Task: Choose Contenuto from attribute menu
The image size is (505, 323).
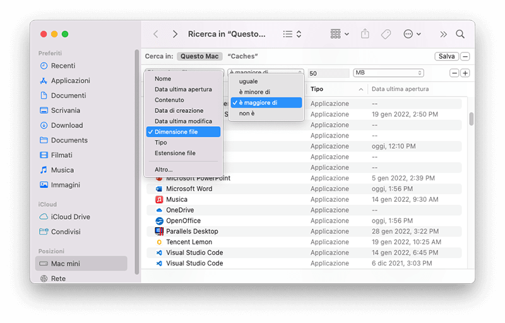Action: 183,100
